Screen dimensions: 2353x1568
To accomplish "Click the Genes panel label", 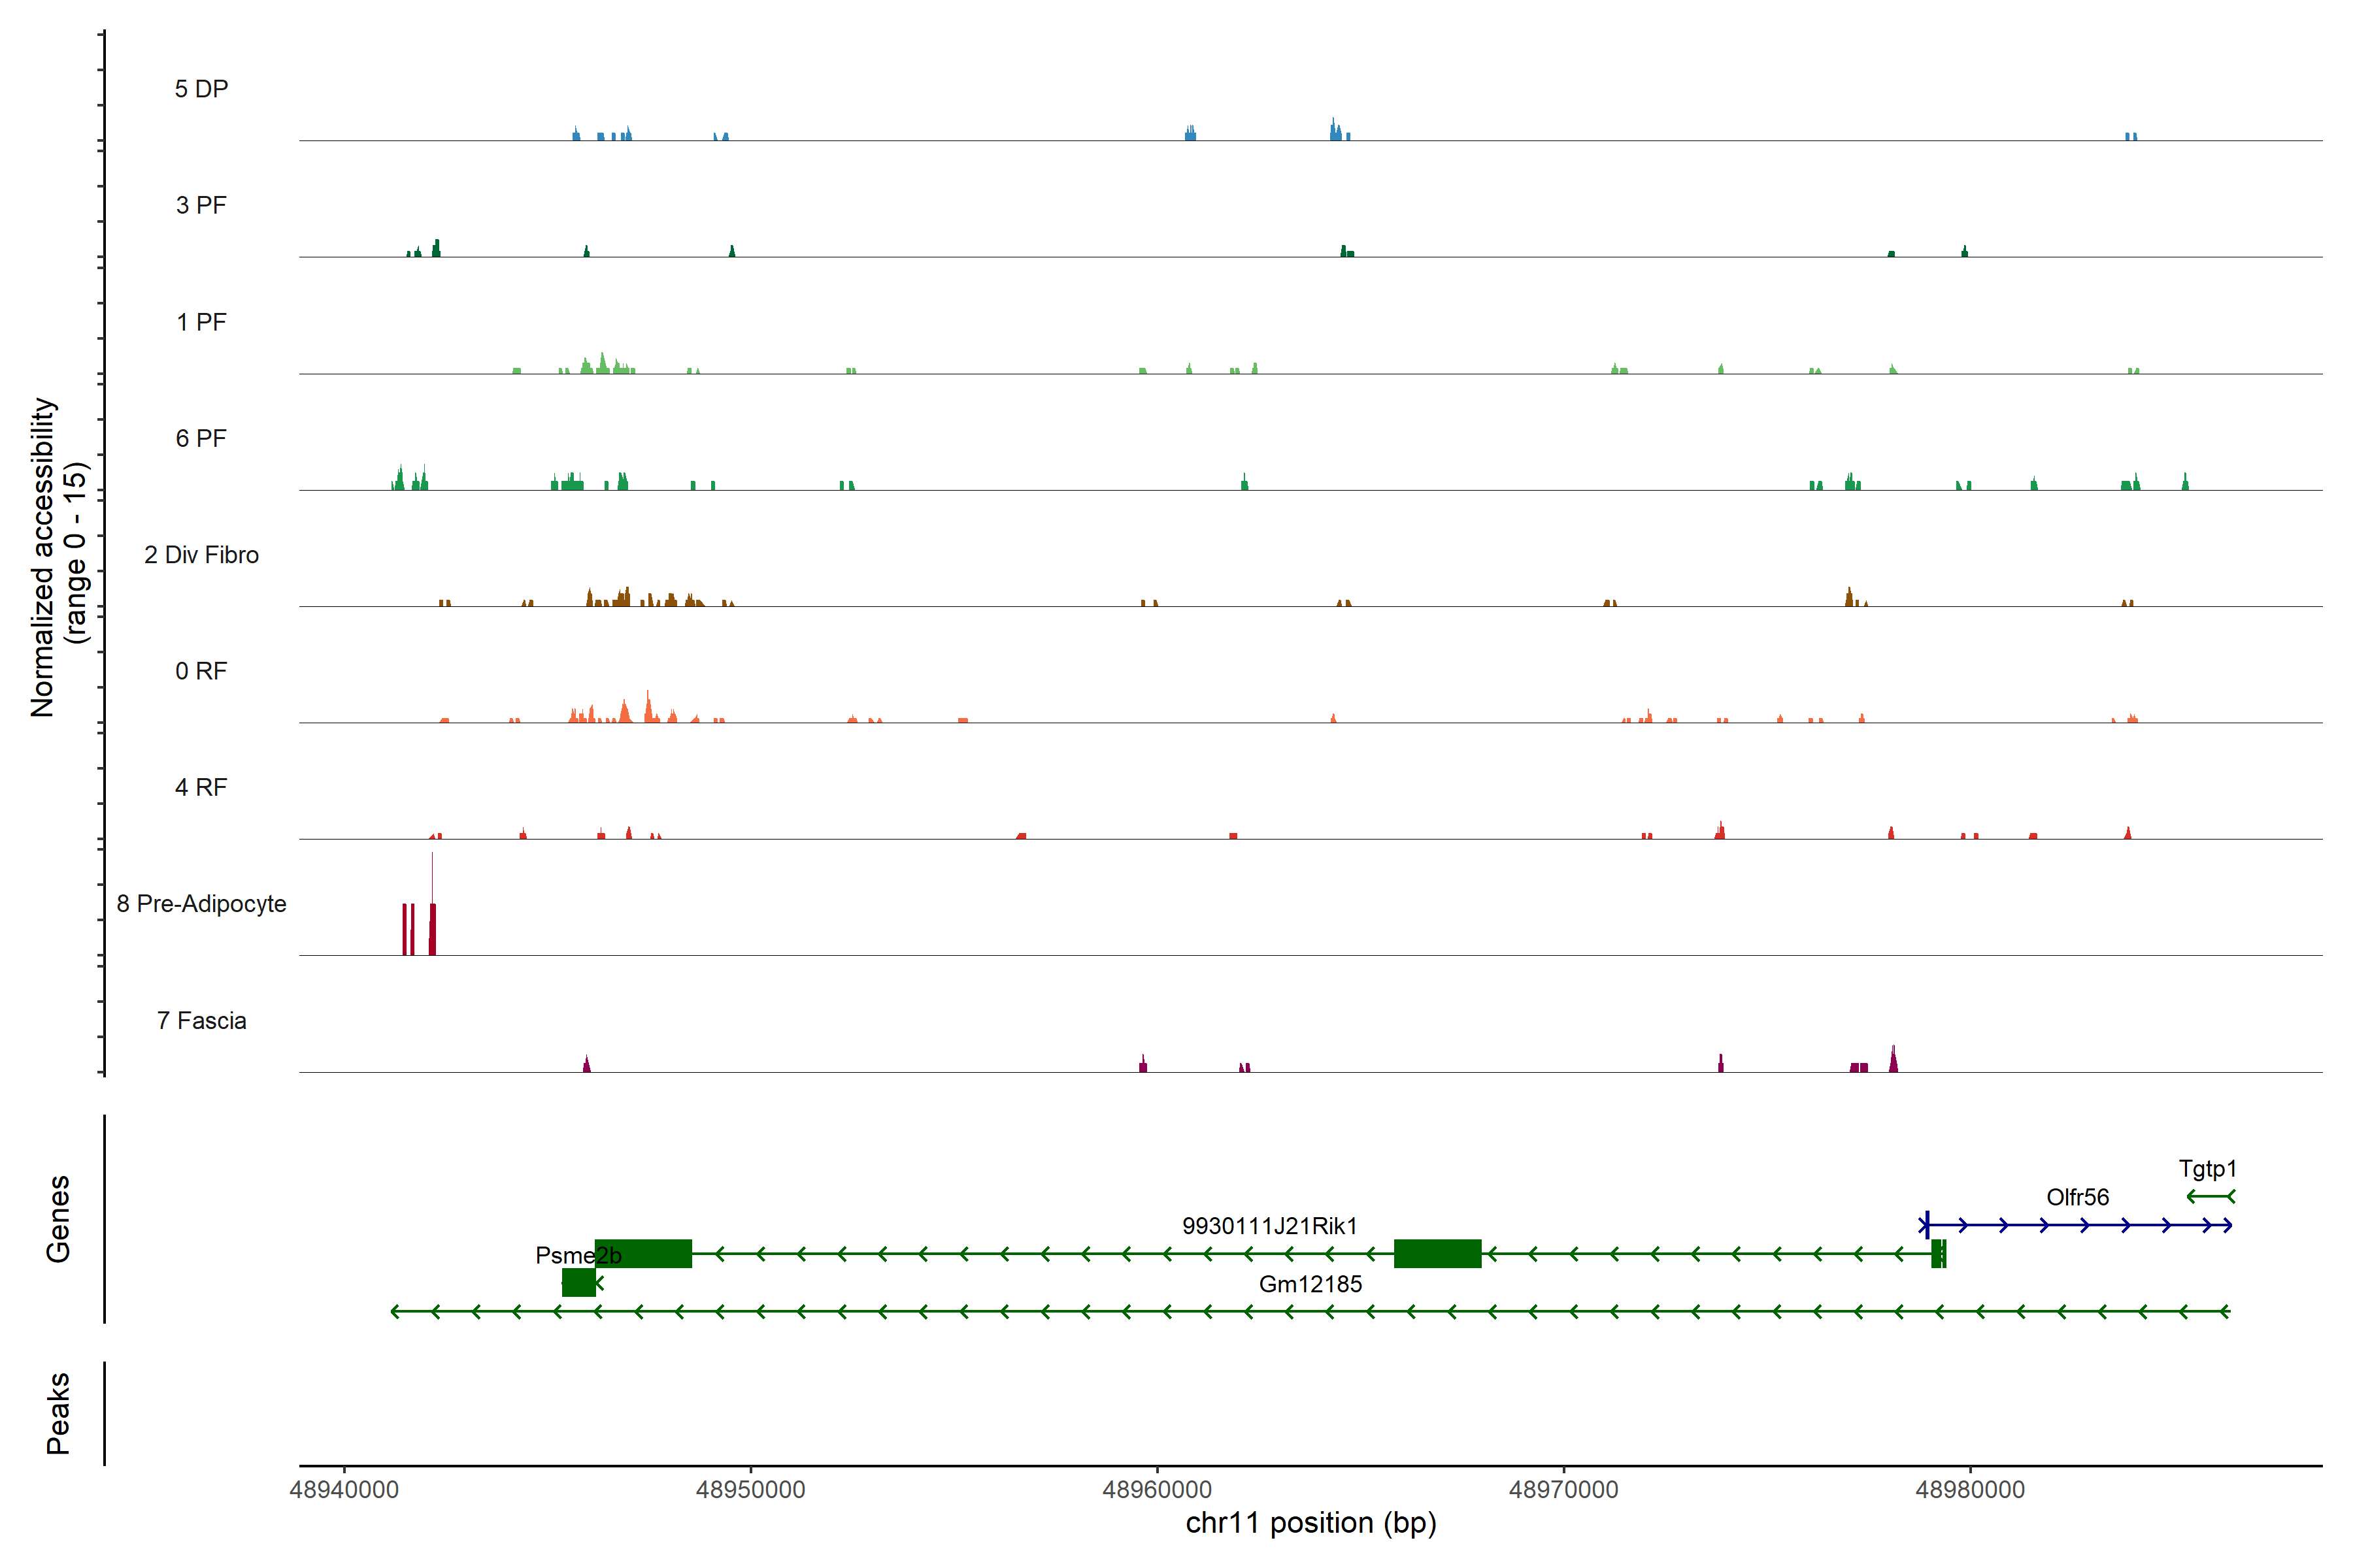I will [58, 1219].
